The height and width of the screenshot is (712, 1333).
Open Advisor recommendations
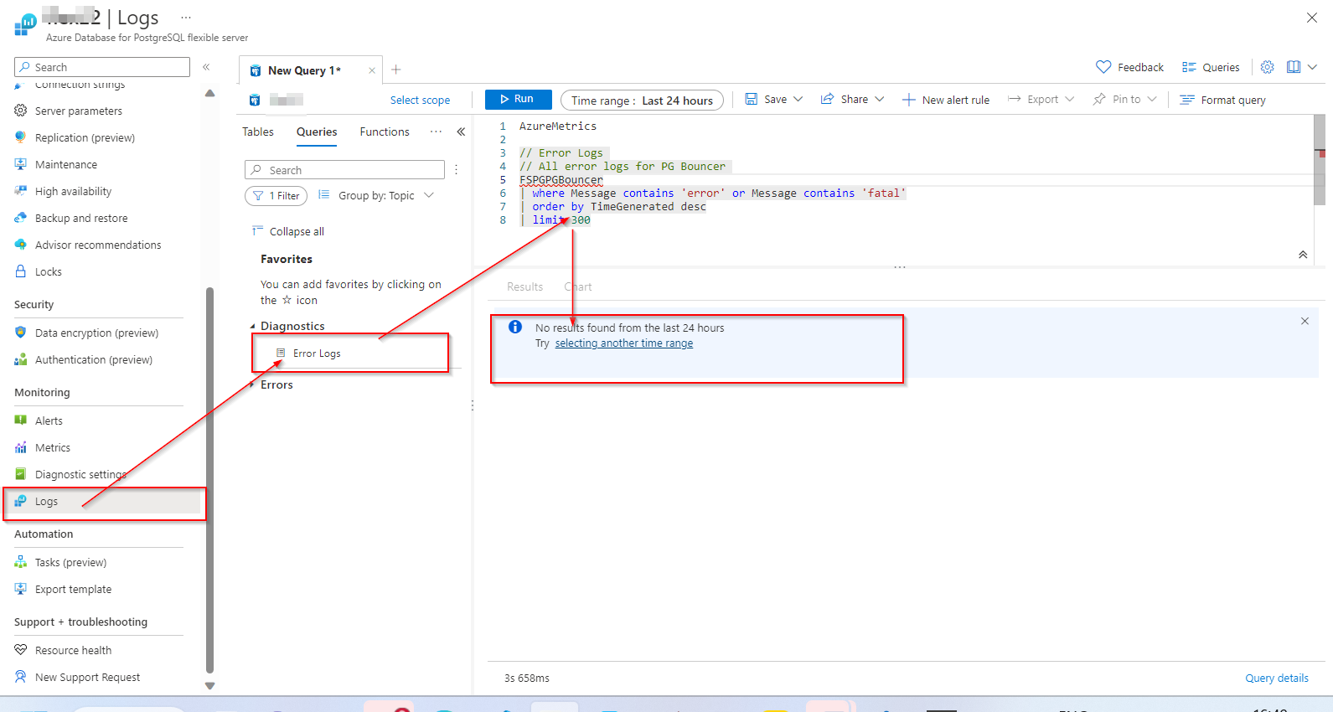coord(99,245)
